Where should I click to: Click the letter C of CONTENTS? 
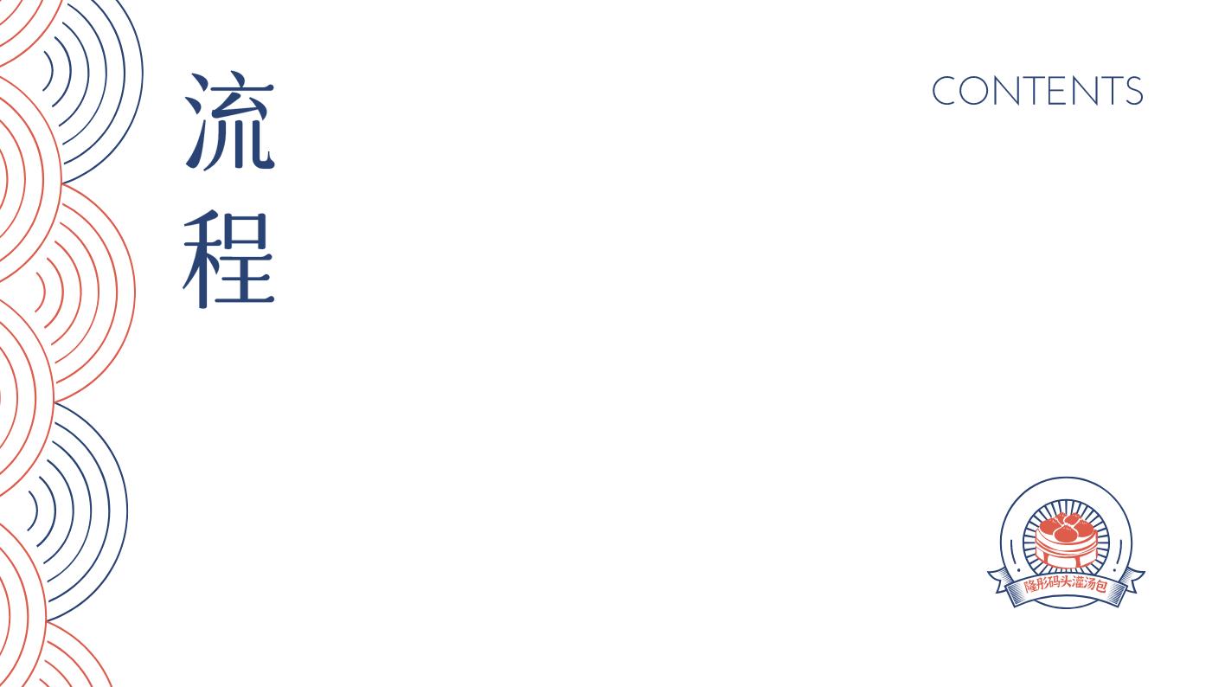[946, 92]
